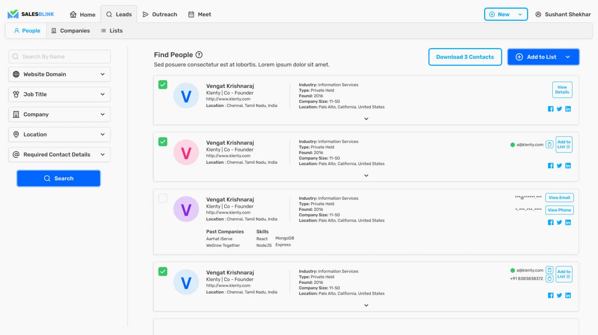Go to the Home menu
598x335 pixels.
tap(83, 14)
